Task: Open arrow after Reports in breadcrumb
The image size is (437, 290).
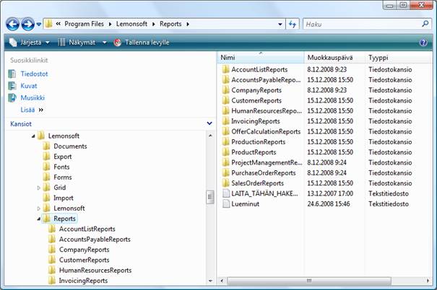Action: [x=188, y=25]
